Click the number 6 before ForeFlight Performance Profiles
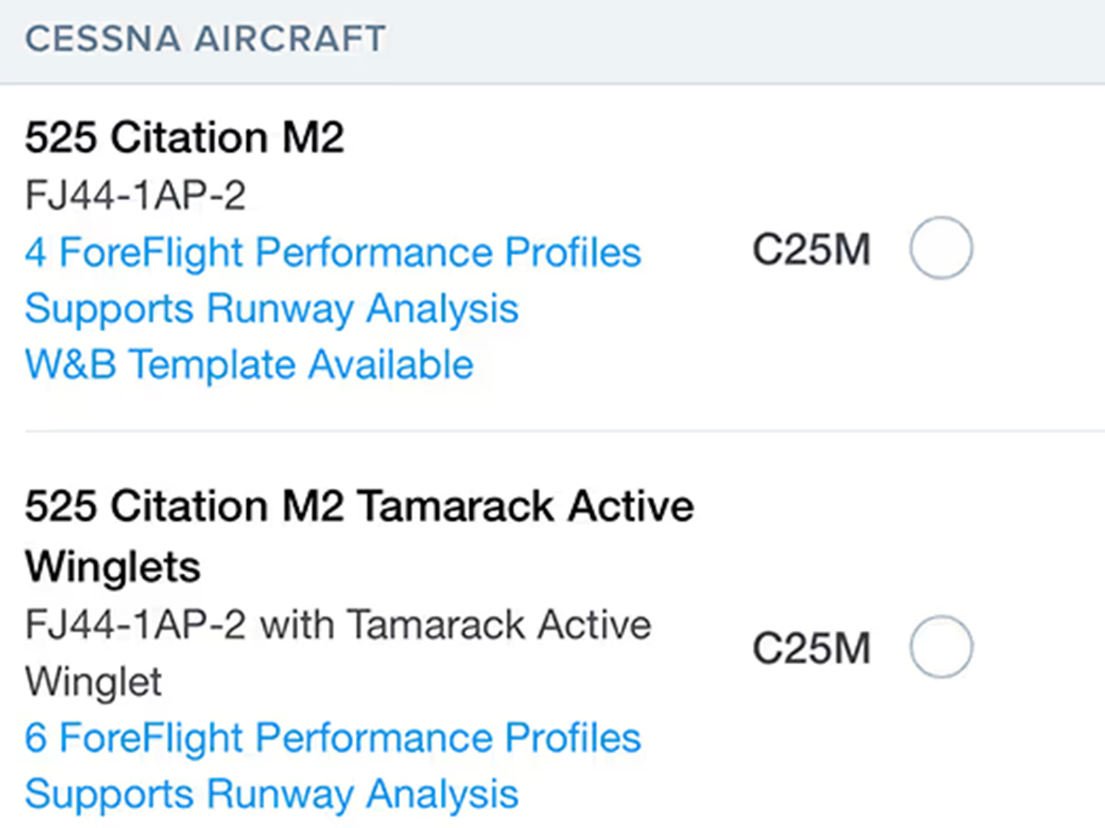The width and height of the screenshot is (1105, 828). [36, 738]
